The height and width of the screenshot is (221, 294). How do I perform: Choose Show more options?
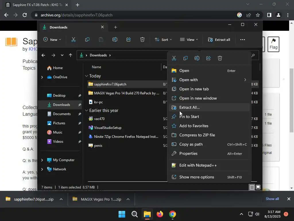click(209, 177)
